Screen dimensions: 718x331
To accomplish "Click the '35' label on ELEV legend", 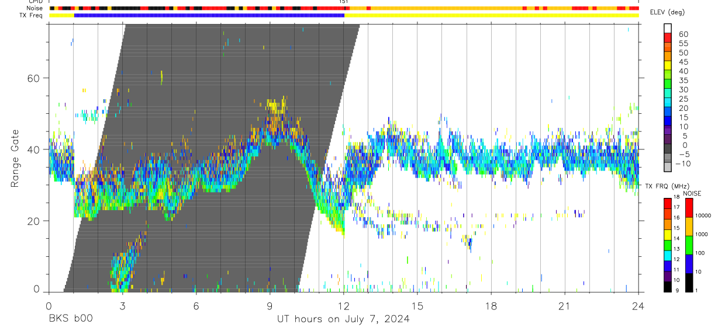I will point(683,81).
